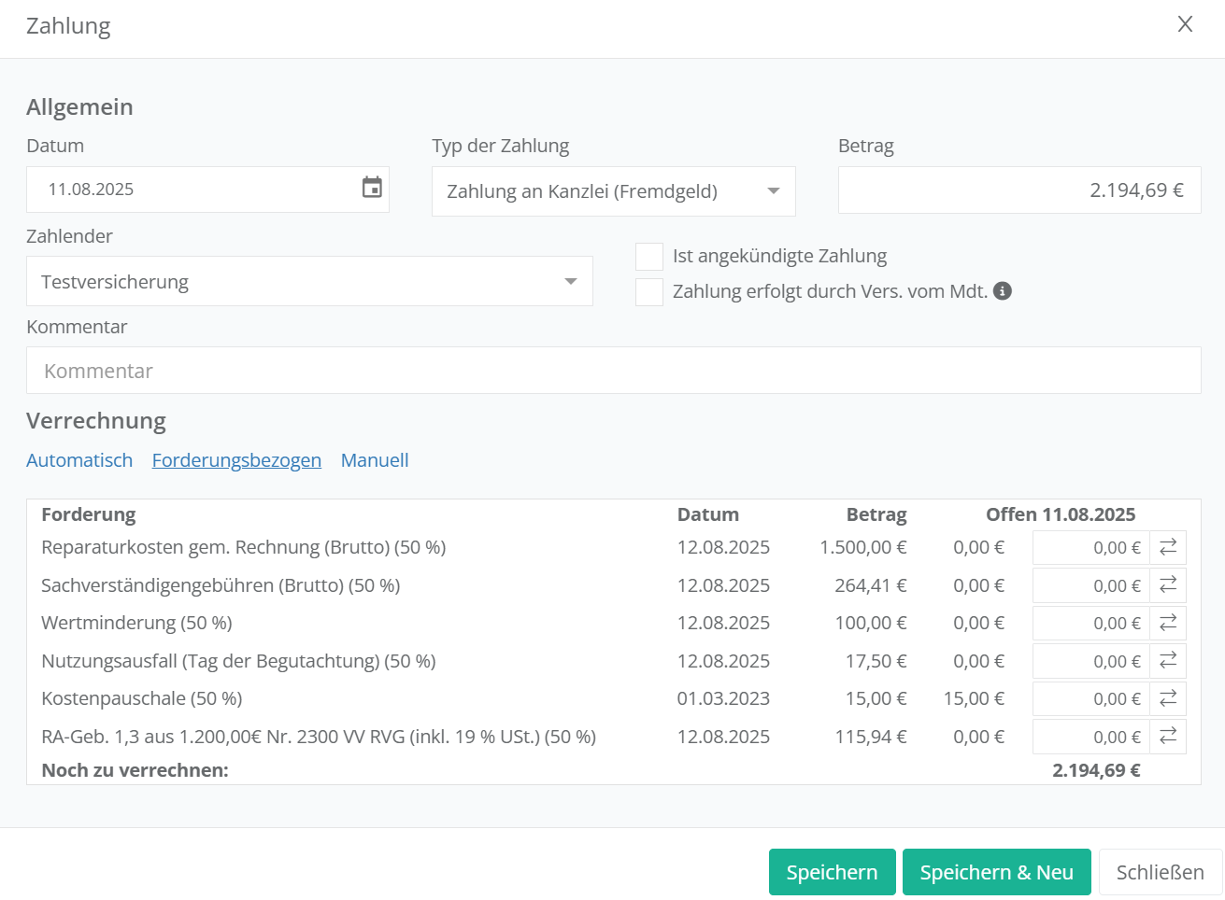Choose Forderungsbezogen allocation link

(236, 460)
